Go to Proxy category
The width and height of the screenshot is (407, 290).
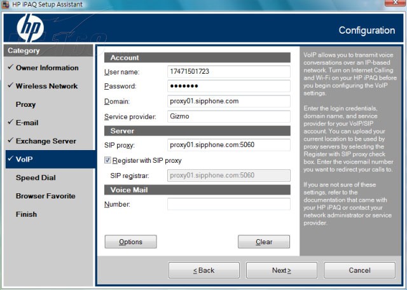(x=25, y=104)
